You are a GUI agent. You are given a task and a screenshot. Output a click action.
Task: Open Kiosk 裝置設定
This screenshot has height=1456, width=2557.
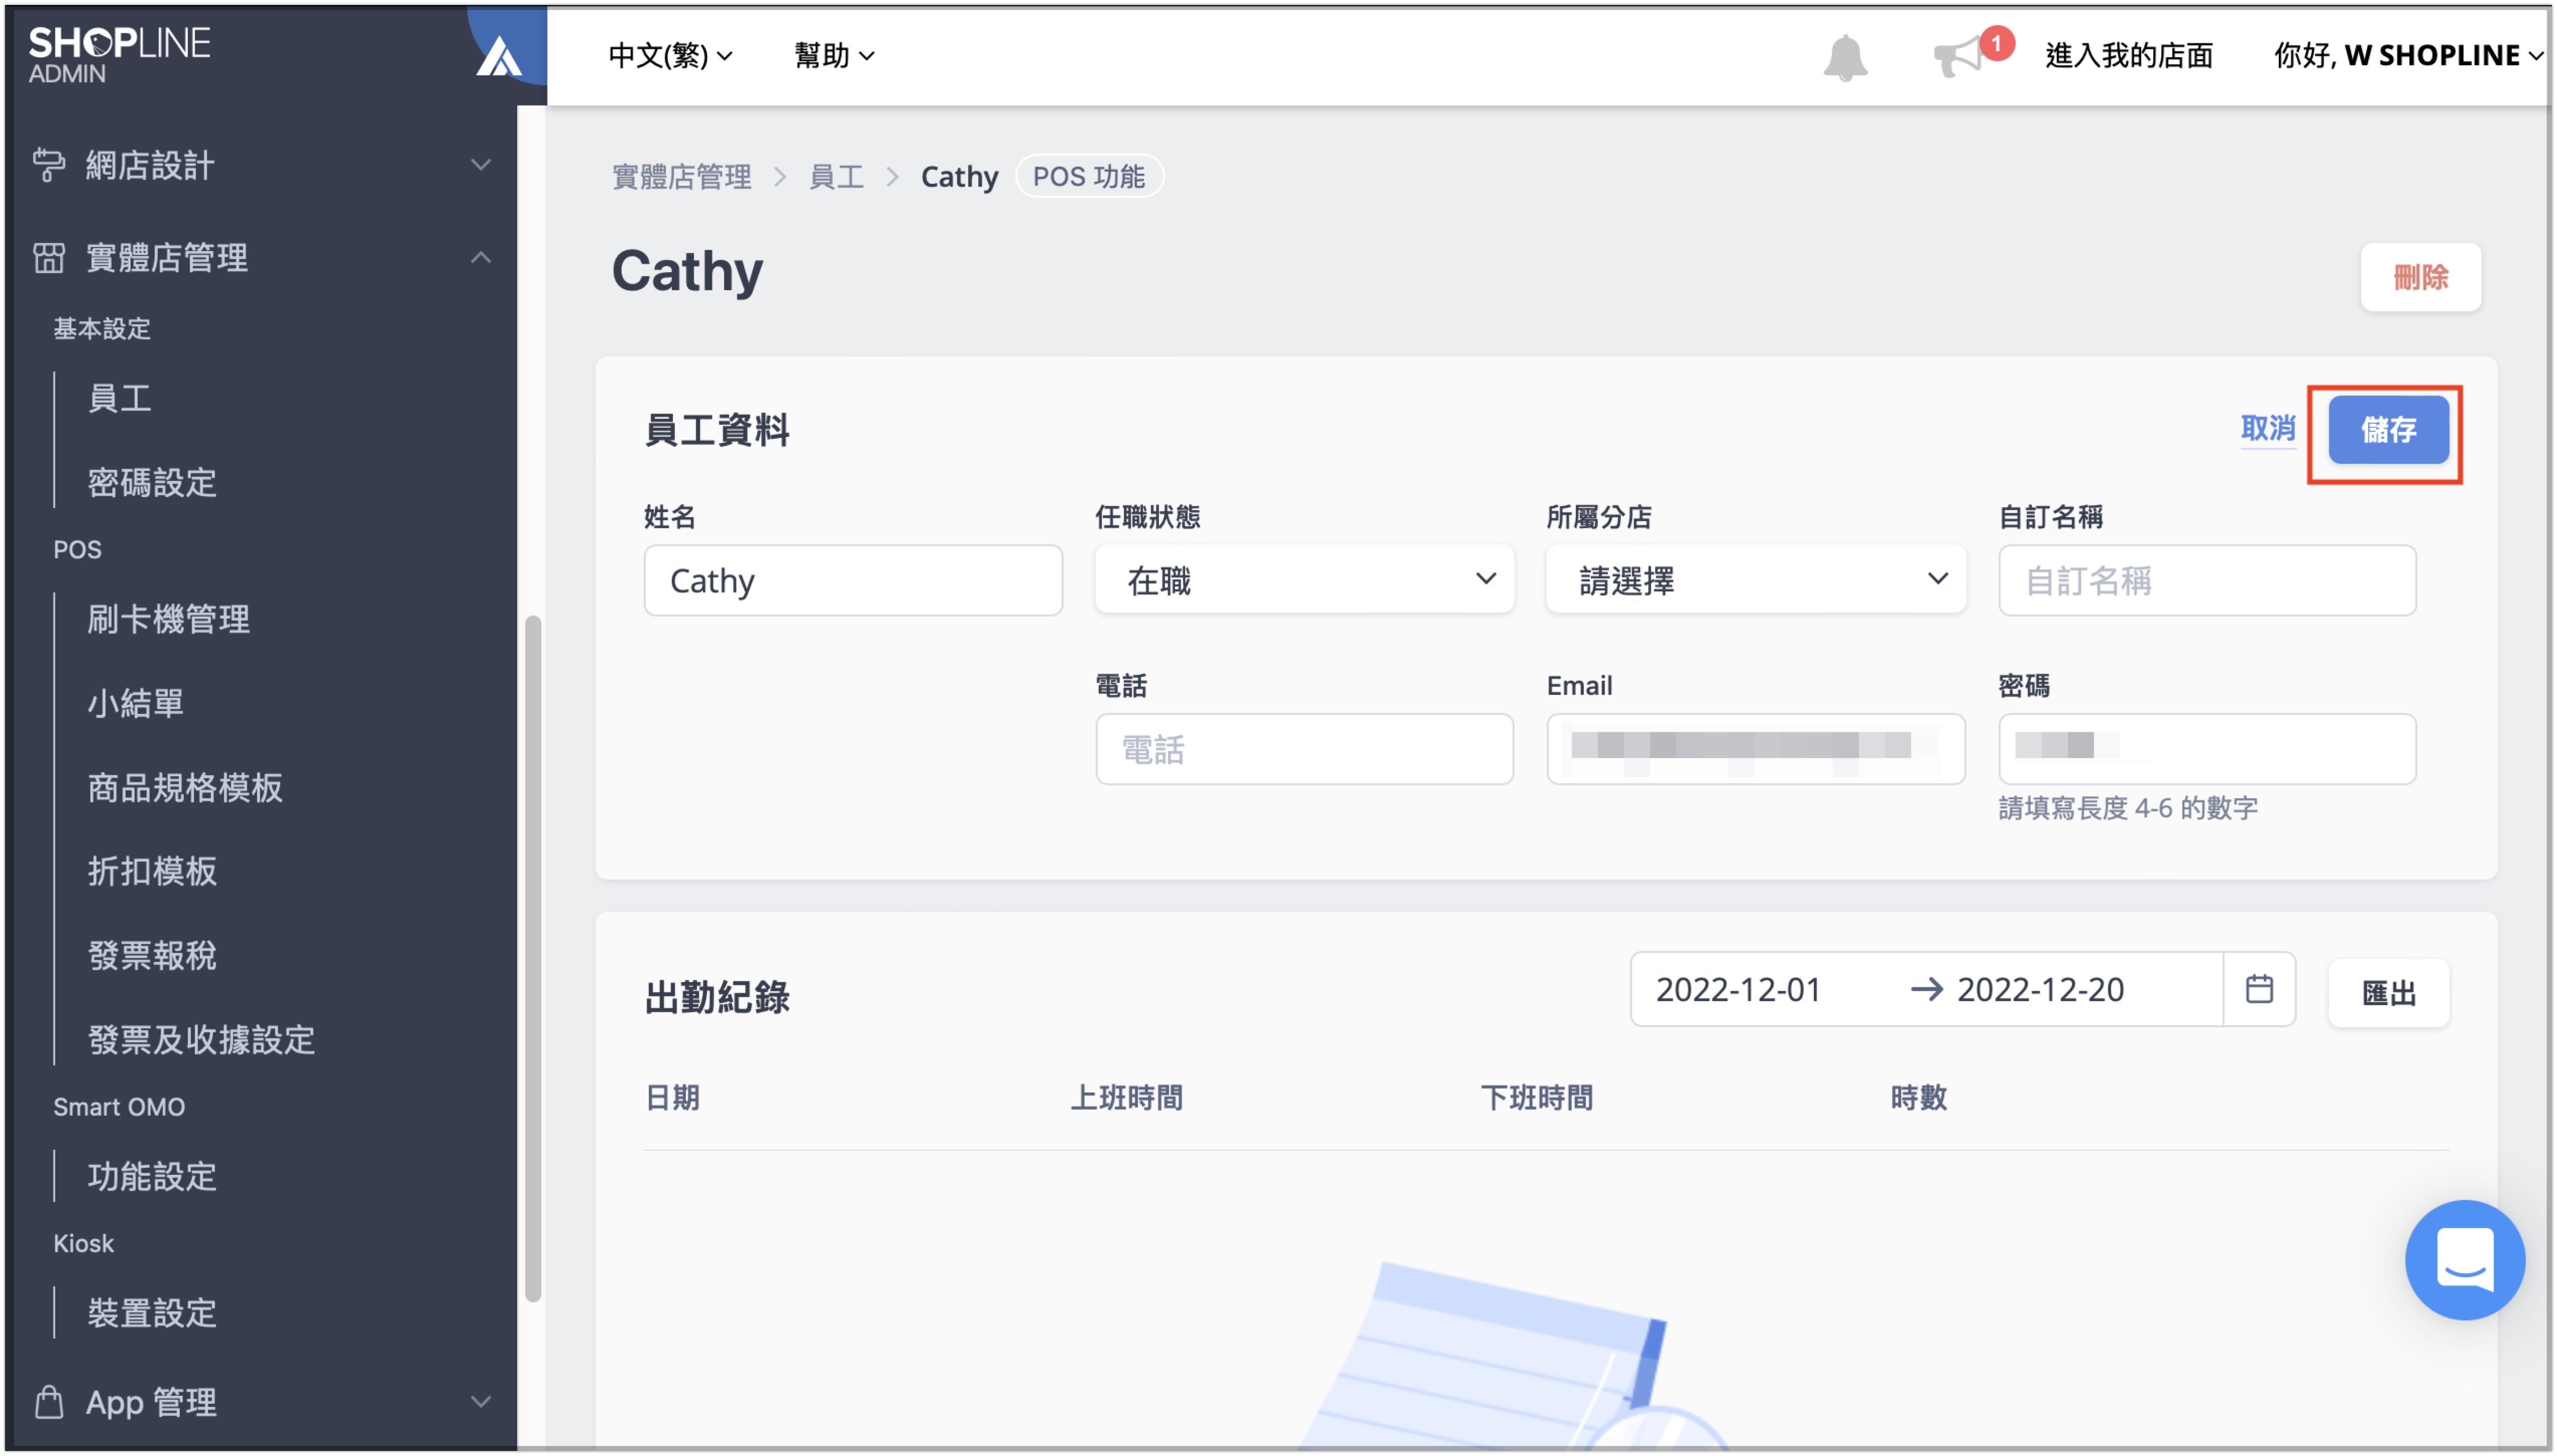coord(152,1312)
